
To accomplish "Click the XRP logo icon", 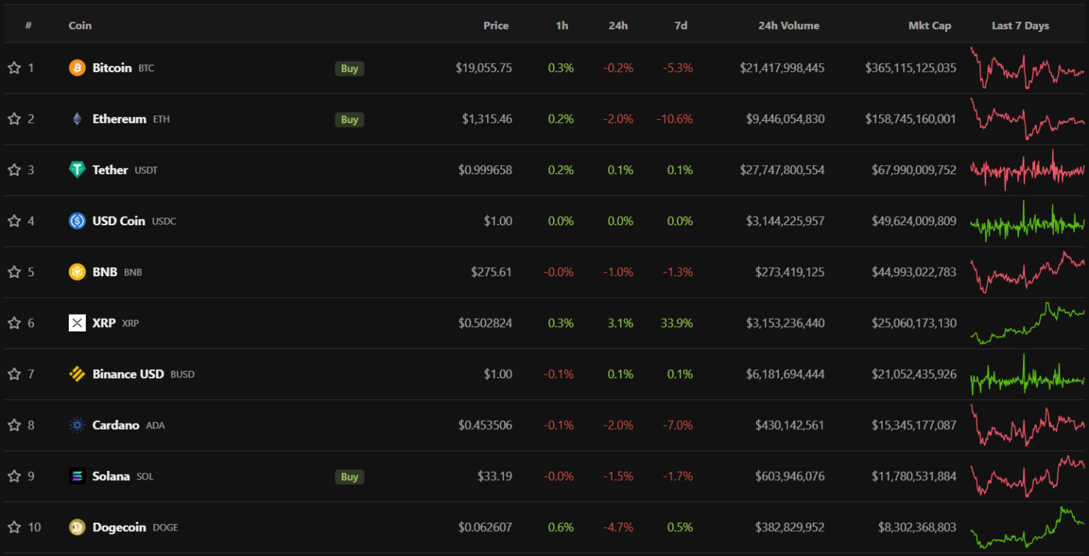I will [77, 323].
